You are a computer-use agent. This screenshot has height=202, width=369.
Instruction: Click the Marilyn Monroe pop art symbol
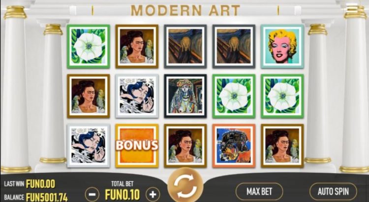pos(282,46)
